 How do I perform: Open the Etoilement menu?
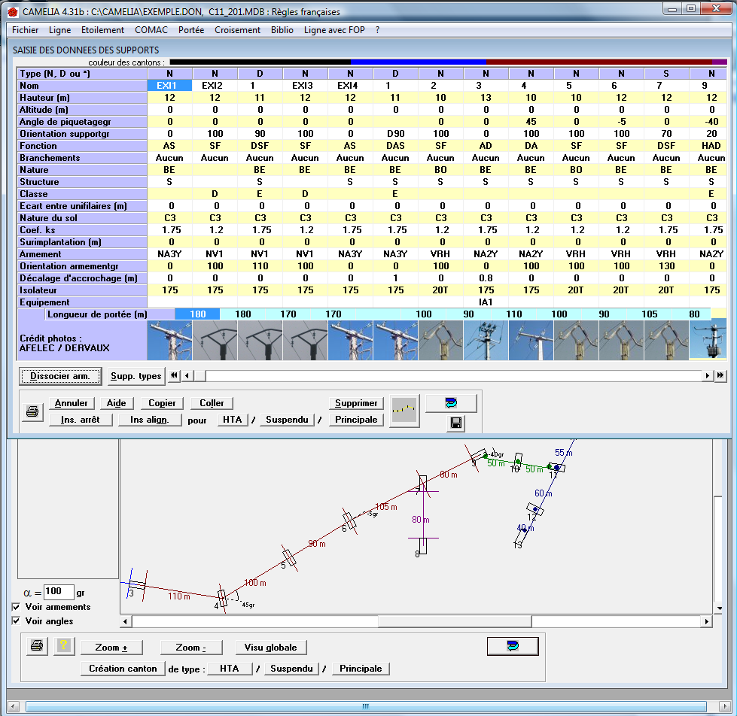(x=102, y=30)
